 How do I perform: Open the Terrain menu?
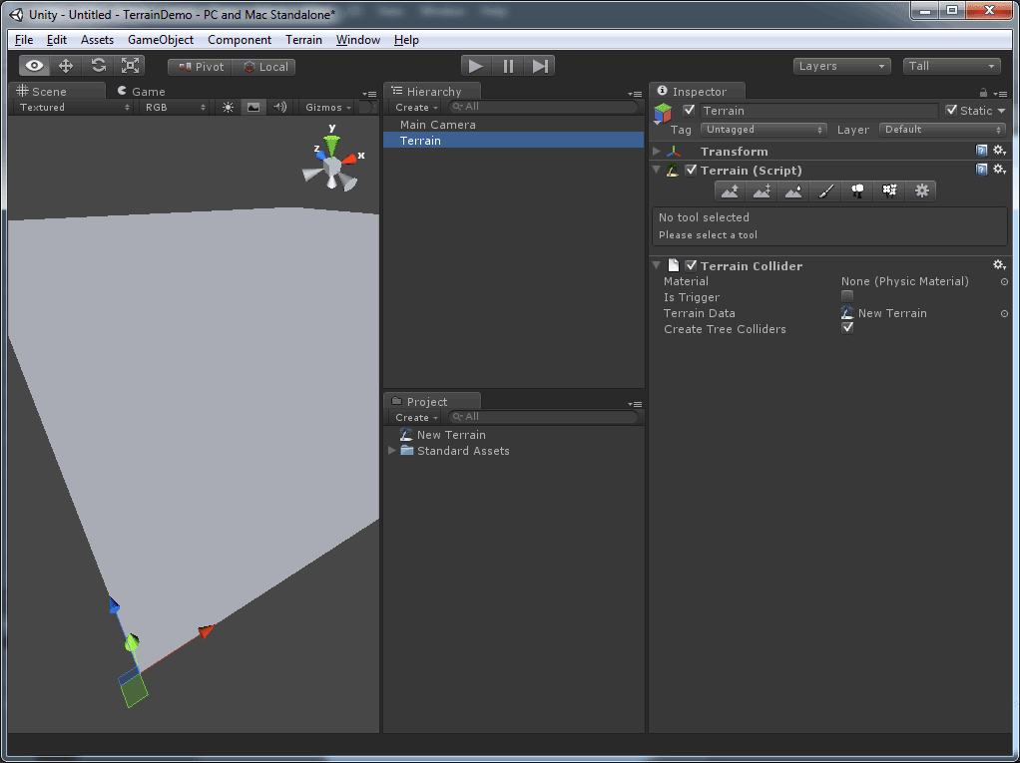[303, 40]
